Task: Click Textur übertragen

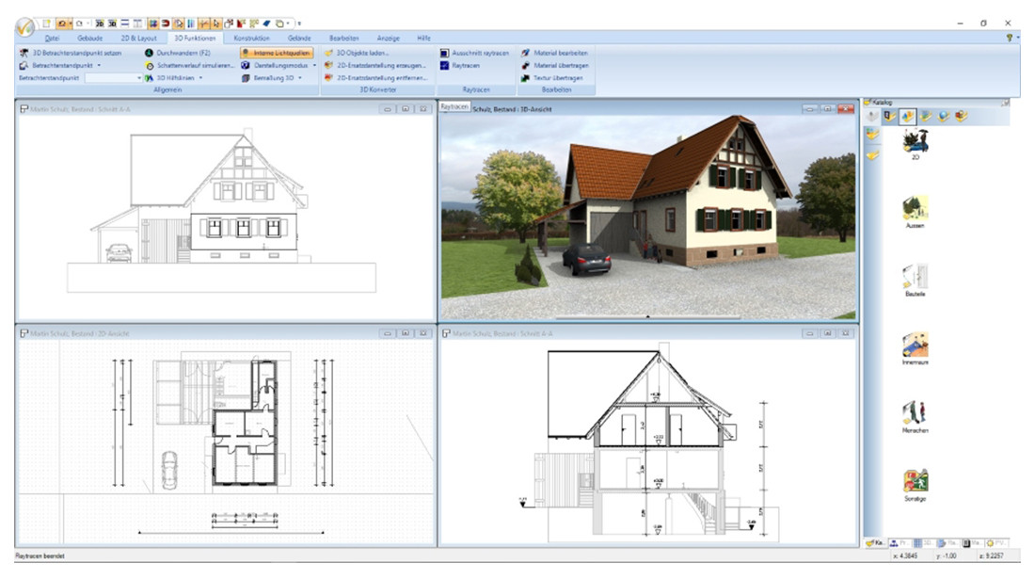Action: [x=551, y=78]
